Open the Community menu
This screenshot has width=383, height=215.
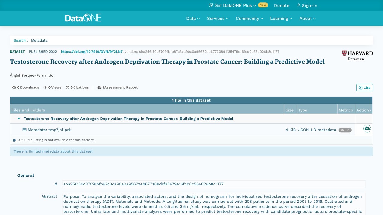pos(249,19)
